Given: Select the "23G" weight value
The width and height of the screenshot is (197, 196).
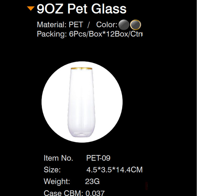Looking at the screenshot, I should pyautogui.click(x=92, y=181).
